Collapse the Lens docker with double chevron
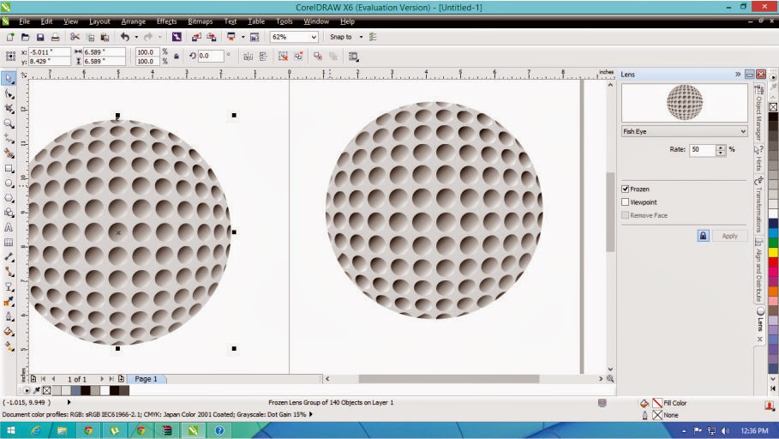The height and width of the screenshot is (439, 779). pos(738,74)
